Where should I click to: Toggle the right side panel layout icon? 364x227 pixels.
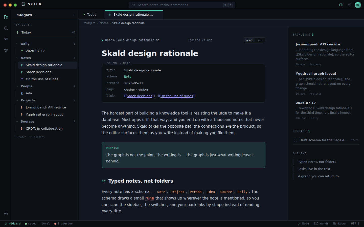(341, 5)
